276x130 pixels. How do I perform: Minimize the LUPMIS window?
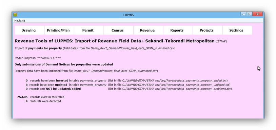point(243,14)
